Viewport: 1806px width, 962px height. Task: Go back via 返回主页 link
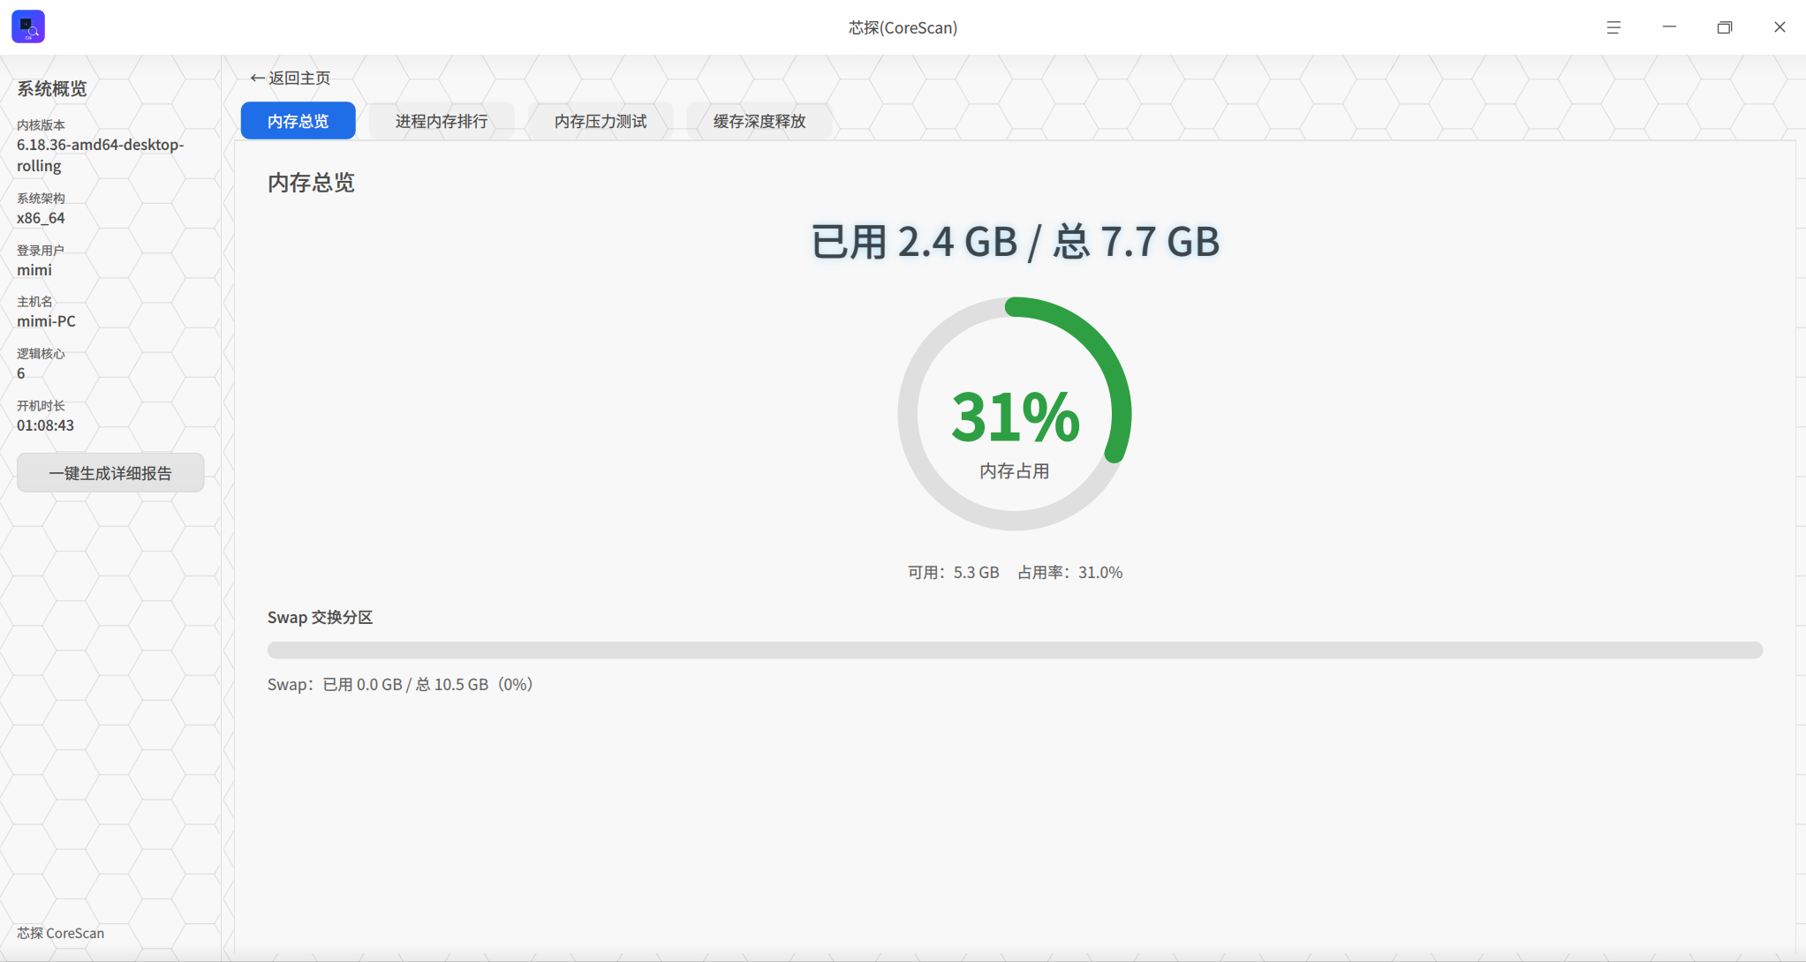point(290,78)
